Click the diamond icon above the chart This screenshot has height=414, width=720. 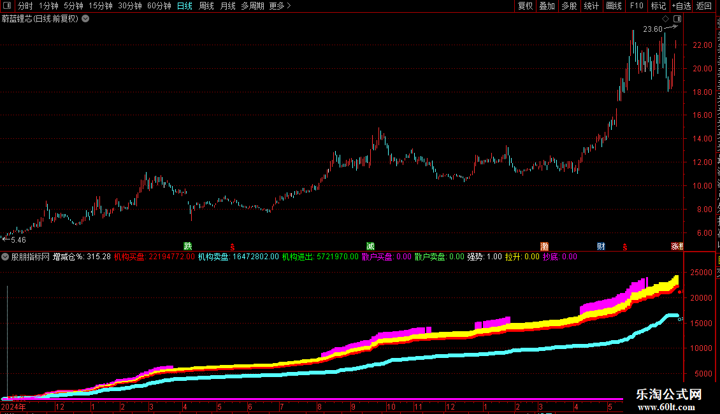[665, 19]
